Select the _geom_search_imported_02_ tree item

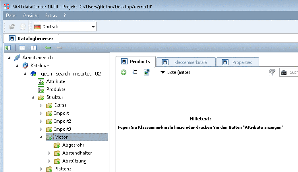pyautogui.click(x=71, y=73)
